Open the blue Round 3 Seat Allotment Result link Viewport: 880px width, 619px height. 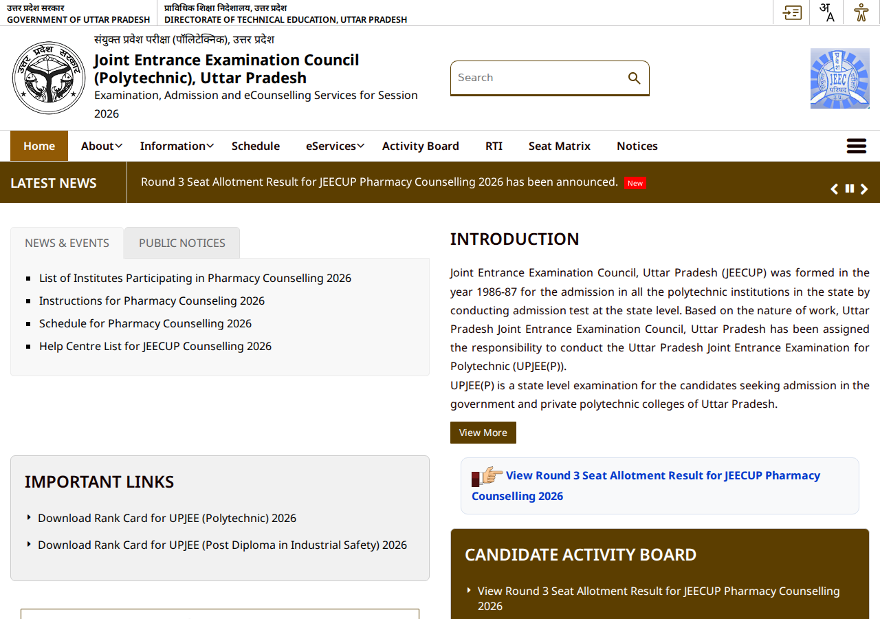pyautogui.click(x=646, y=486)
